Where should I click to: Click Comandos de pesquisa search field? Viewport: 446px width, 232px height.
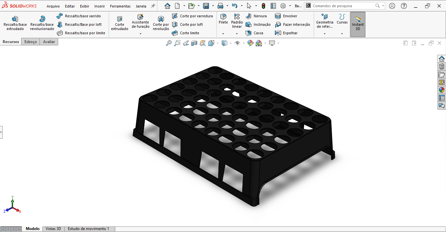click(x=342, y=6)
